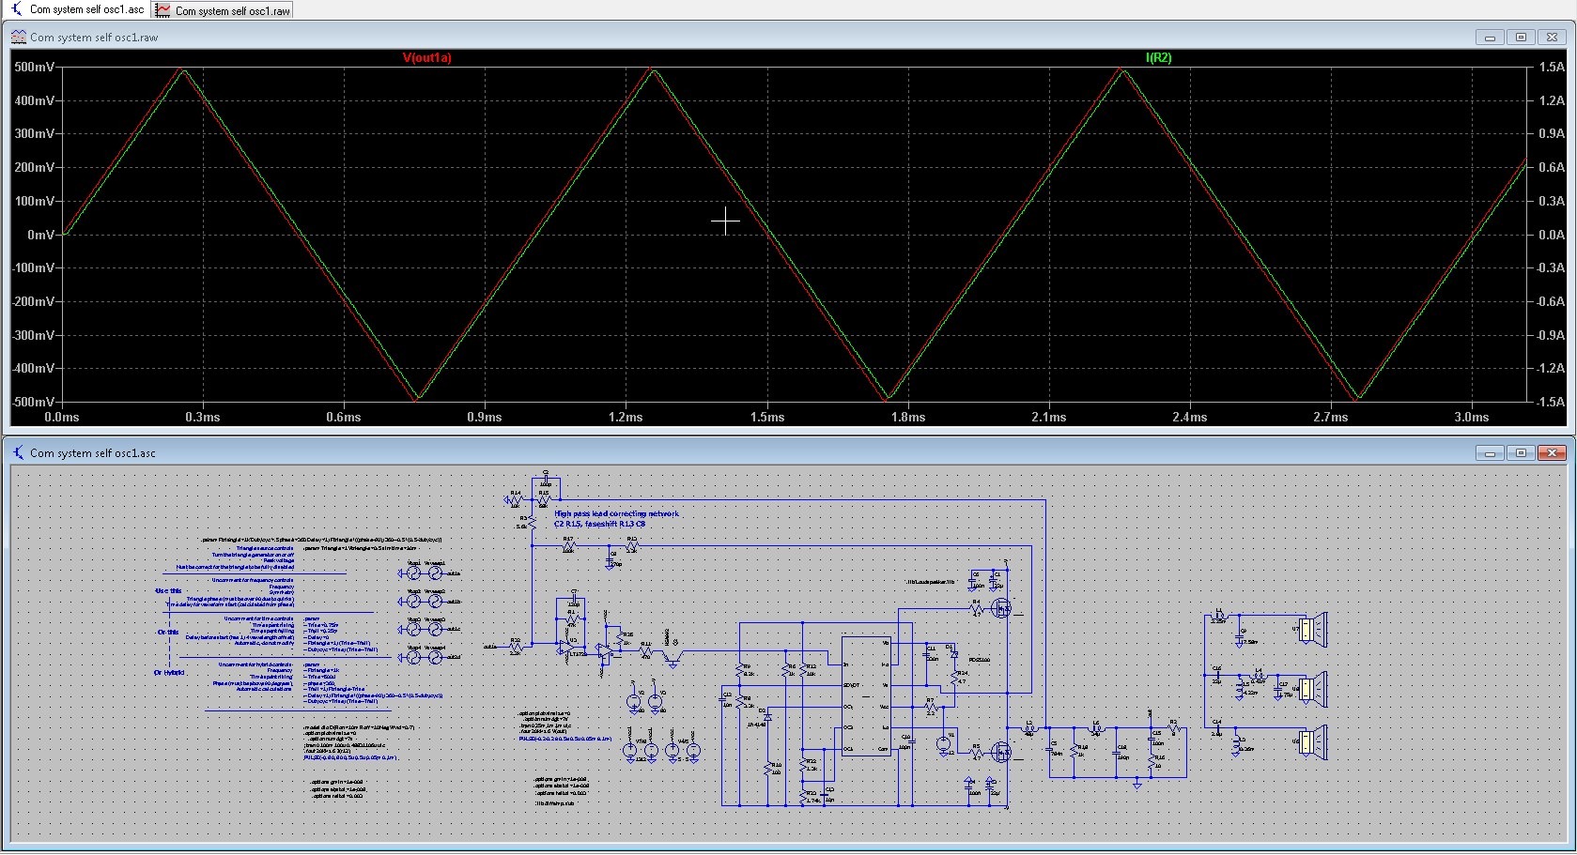Maximize the waveform .raw window

(x=1521, y=38)
